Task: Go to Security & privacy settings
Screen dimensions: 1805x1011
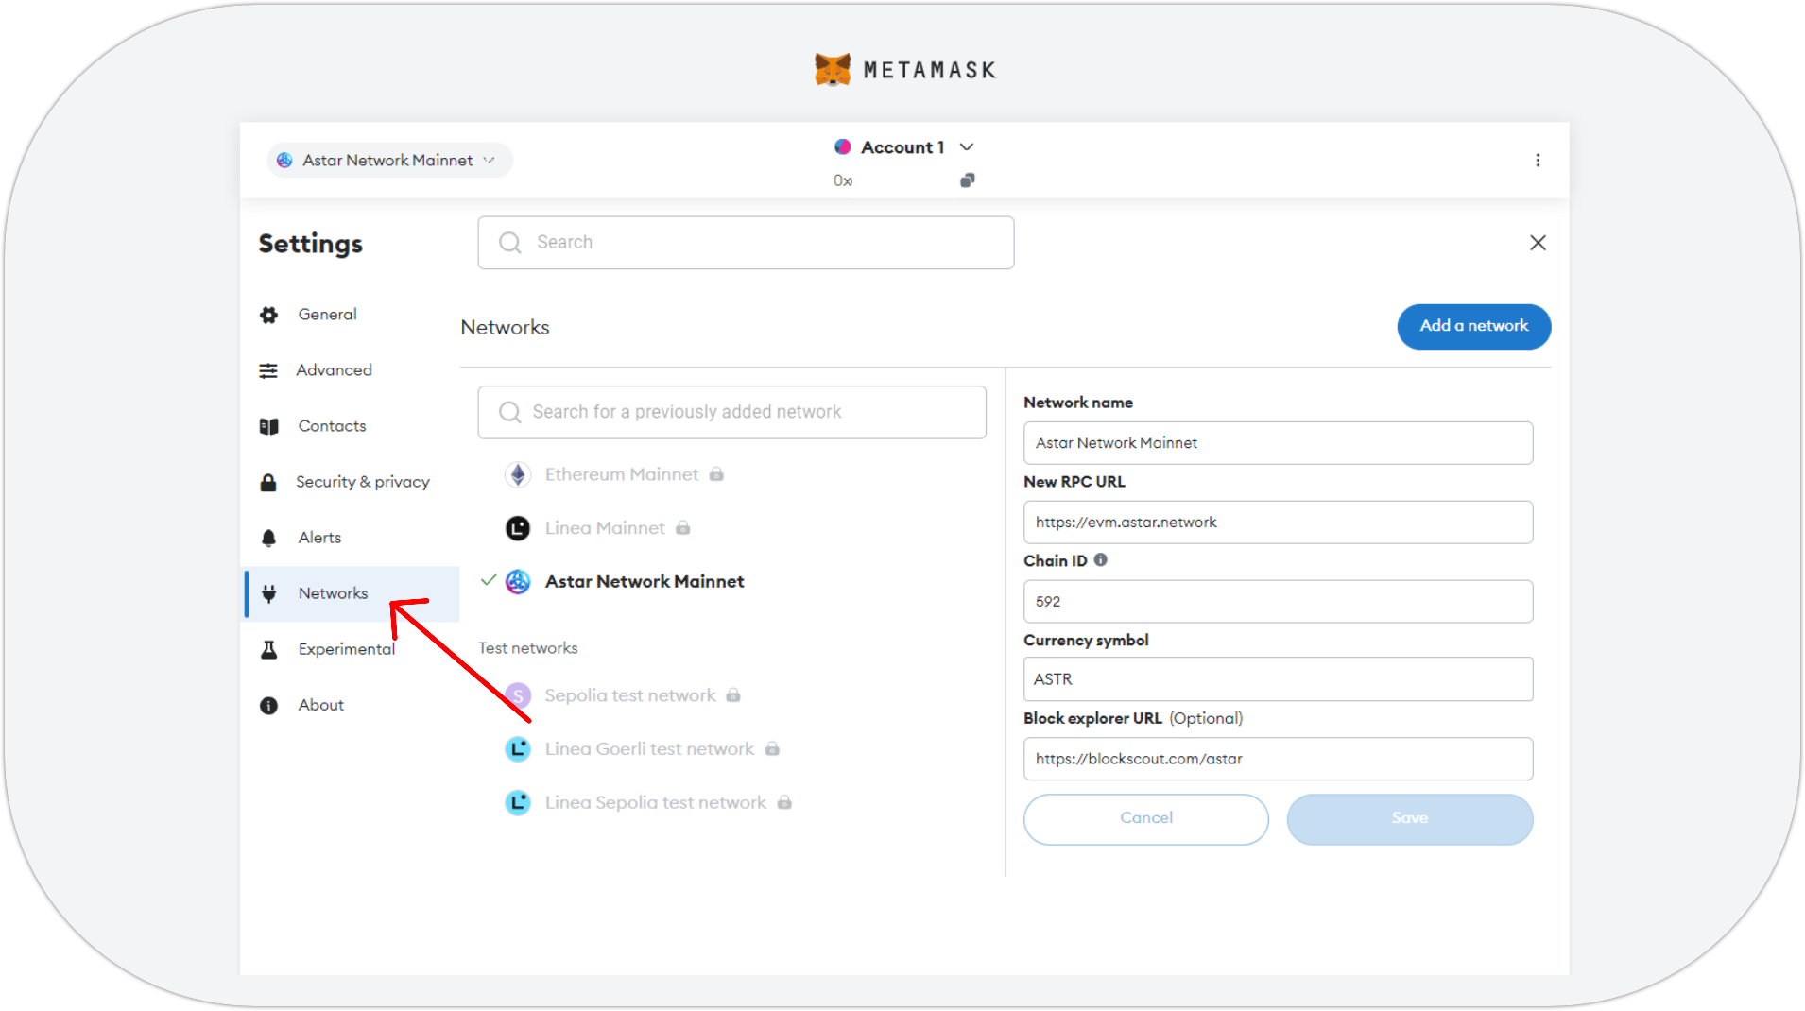Action: tap(362, 482)
